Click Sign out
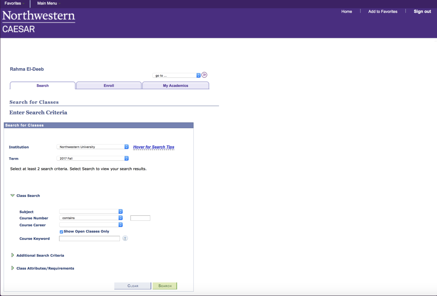The image size is (437, 296). click(x=422, y=11)
